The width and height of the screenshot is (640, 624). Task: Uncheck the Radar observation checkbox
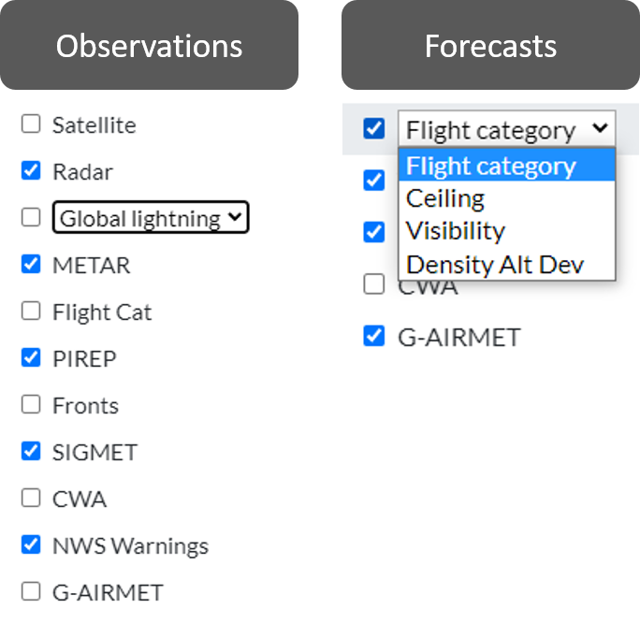pos(32,171)
